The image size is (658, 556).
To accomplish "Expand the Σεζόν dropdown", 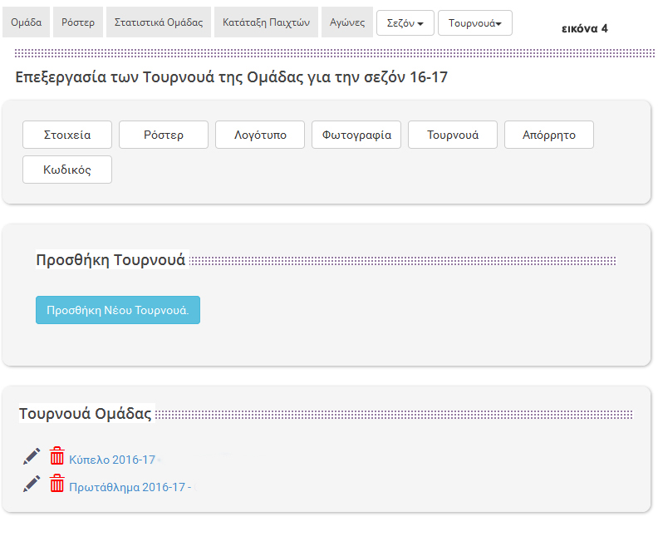I will pos(405,23).
